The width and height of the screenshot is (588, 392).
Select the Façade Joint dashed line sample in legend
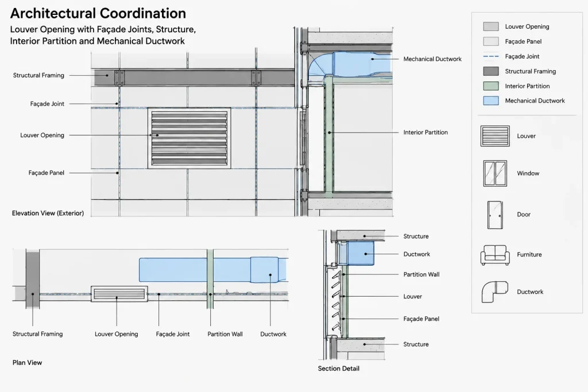(491, 57)
